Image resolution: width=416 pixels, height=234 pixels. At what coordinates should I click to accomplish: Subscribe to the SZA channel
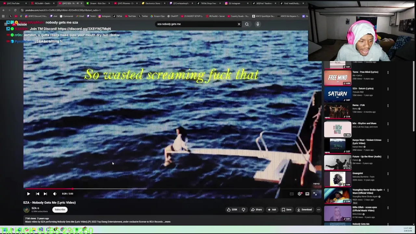point(60,210)
